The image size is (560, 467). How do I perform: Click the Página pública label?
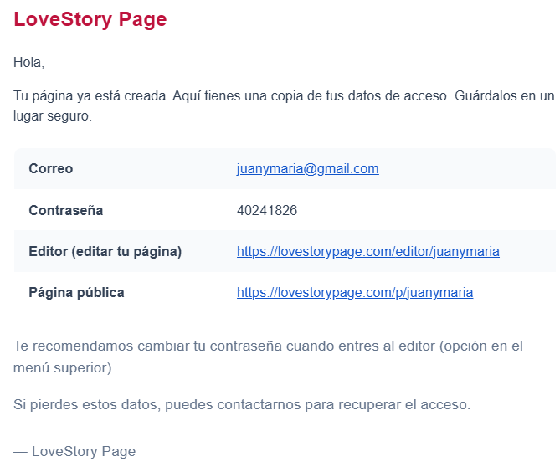(76, 293)
